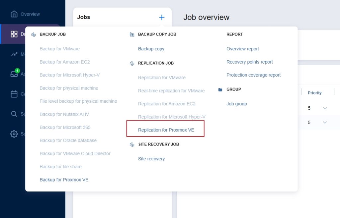Click the Monitoring graph icon in sidebar
The image size is (340, 218).
click(14, 54)
